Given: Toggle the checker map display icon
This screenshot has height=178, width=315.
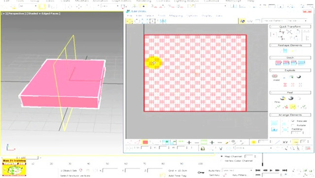Looking at the screenshot, I should [243, 21].
